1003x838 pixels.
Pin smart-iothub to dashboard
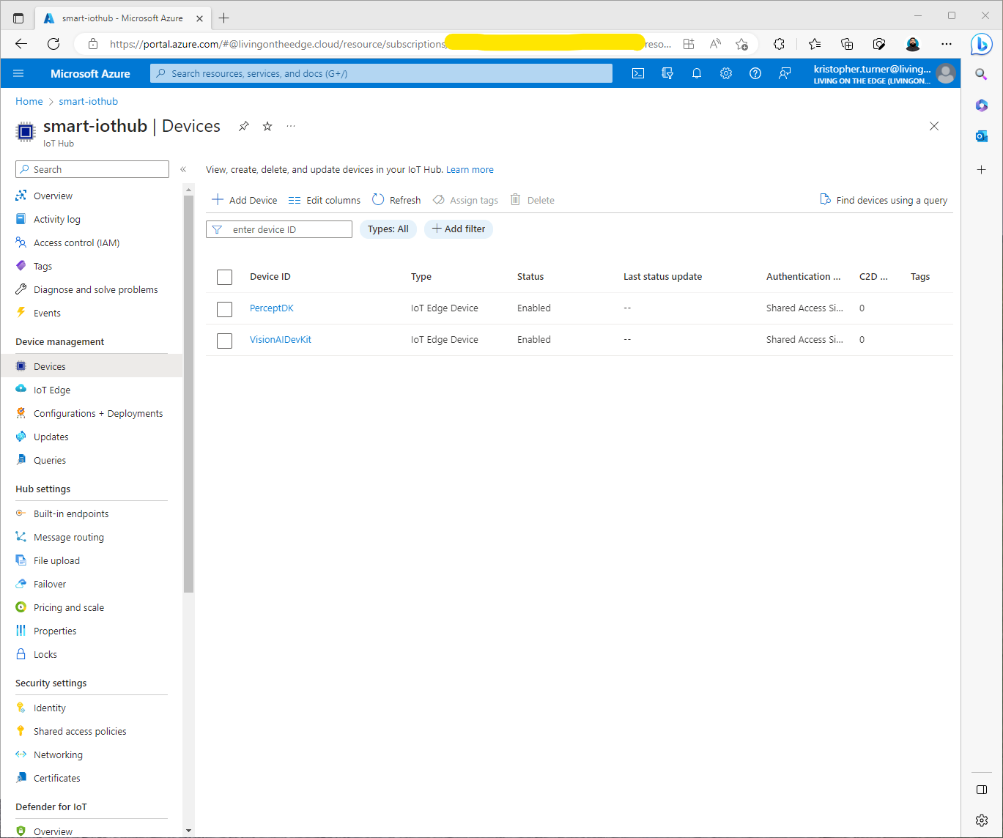pyautogui.click(x=244, y=126)
